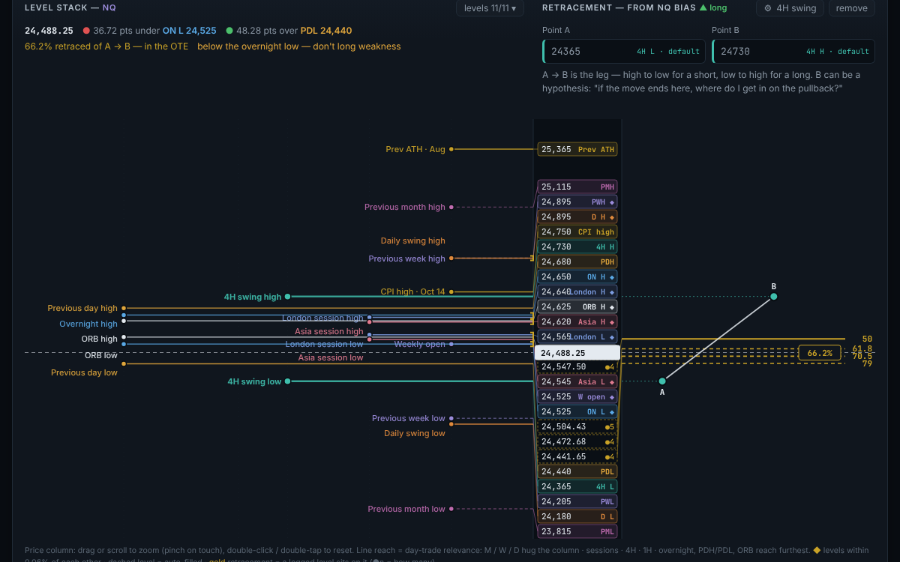Select the 24,205 PWL level chip
Viewport: 900px width, 562px height.
[577, 501]
